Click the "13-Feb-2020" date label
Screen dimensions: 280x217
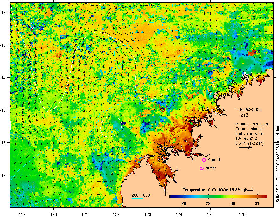click(249, 109)
